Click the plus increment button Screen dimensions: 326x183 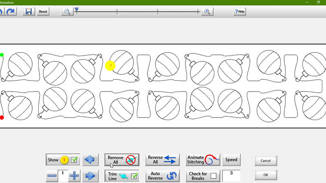74,176
